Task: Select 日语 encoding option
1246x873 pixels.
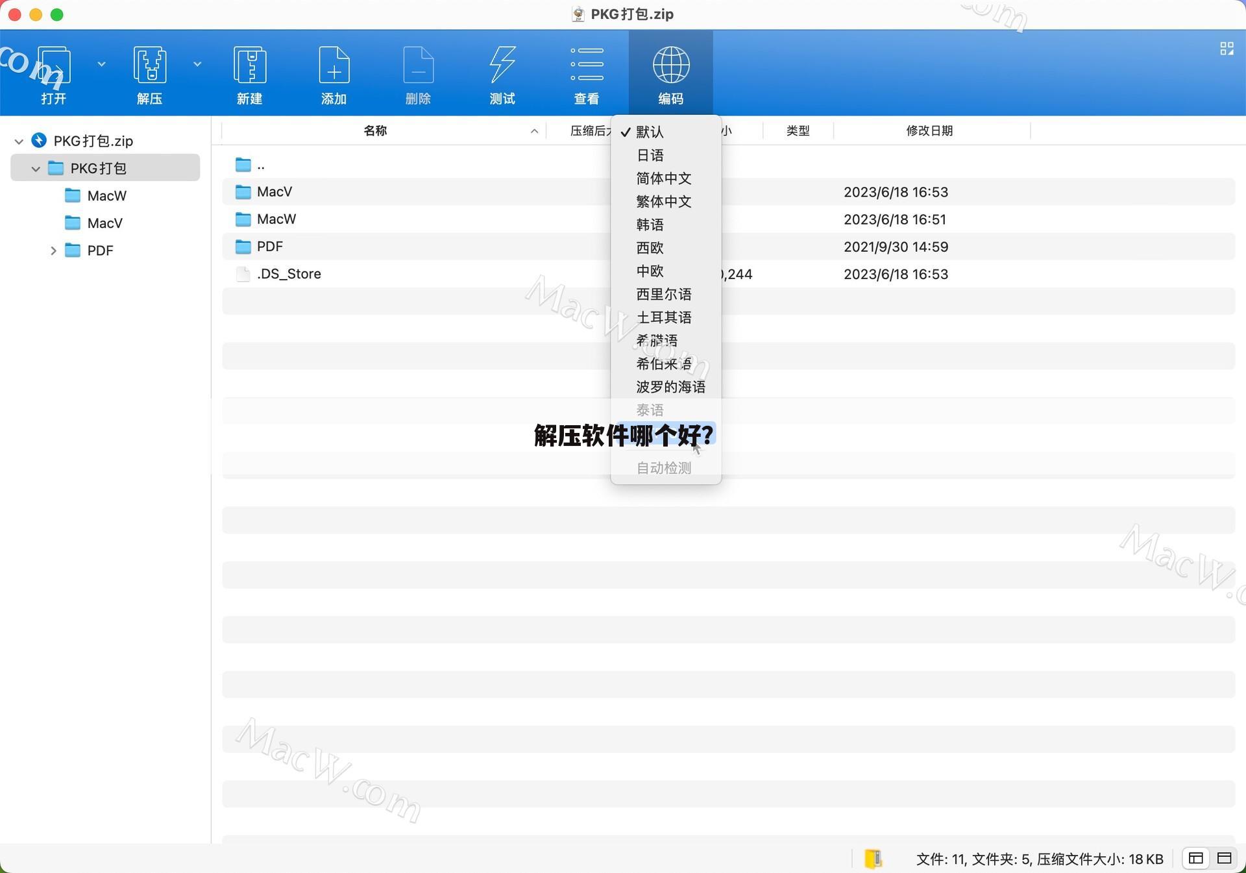Action: coord(666,155)
